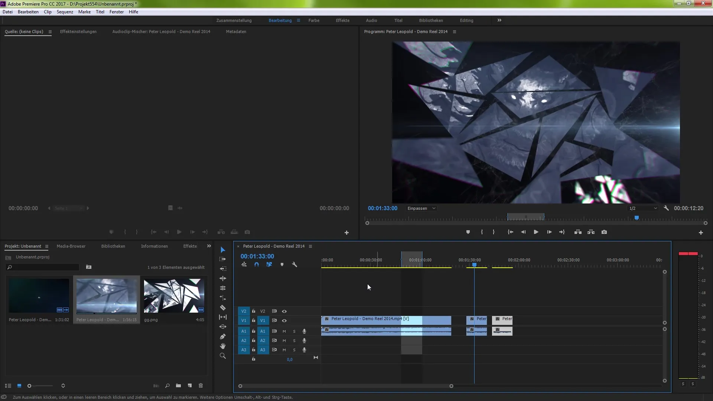Select the Pen tool
713x401 pixels.
(x=223, y=336)
